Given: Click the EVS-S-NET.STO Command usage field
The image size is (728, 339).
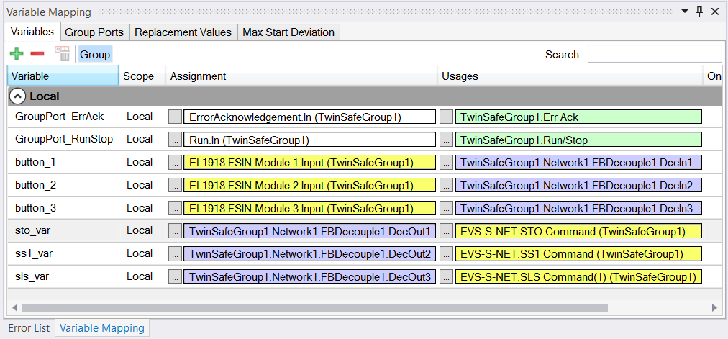Looking at the screenshot, I should click(x=578, y=231).
